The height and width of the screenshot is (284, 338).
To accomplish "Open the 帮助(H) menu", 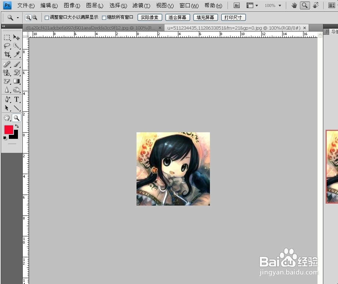I will coord(213,5).
